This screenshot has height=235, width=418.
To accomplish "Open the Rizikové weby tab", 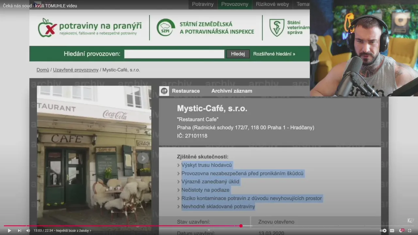I will coord(272,4).
